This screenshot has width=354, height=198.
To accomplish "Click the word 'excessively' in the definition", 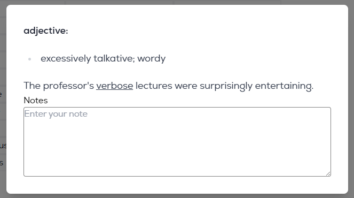I will pyautogui.click(x=66, y=59).
